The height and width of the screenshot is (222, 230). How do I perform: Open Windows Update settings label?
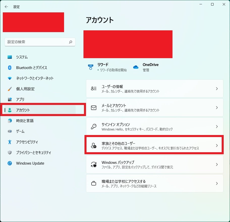[x=30, y=163]
